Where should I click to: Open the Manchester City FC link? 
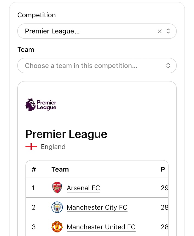point(97,207)
